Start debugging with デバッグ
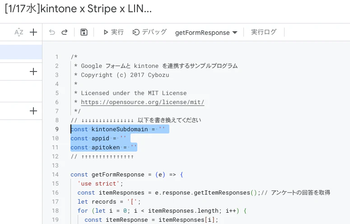 (x=149, y=32)
